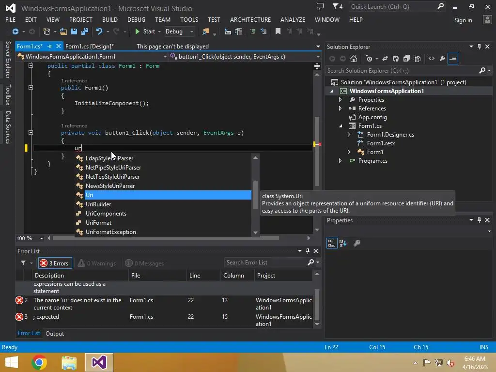Screen dimensions: 496x372
Task: Click Refresh icon in Solution Explorer
Action: 396,59
